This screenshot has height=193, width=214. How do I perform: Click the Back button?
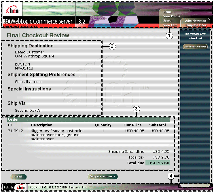pyautogui.click(x=18, y=177)
